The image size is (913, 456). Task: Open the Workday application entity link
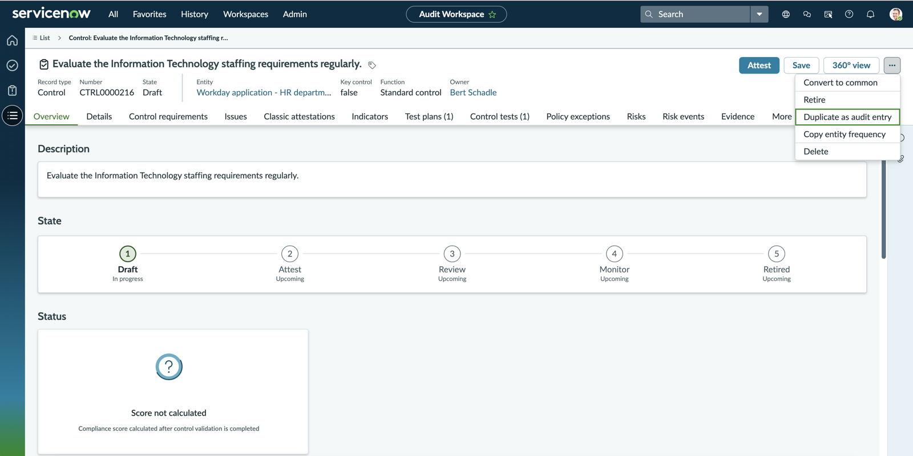coord(264,92)
